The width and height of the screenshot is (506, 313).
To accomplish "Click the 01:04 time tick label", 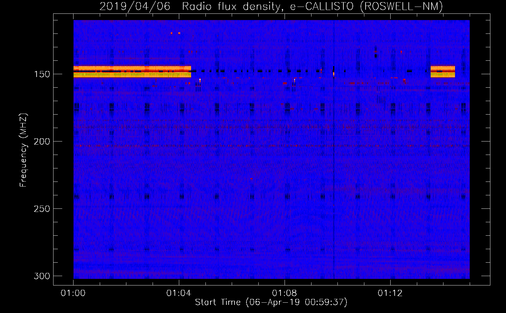I will (x=179, y=293).
